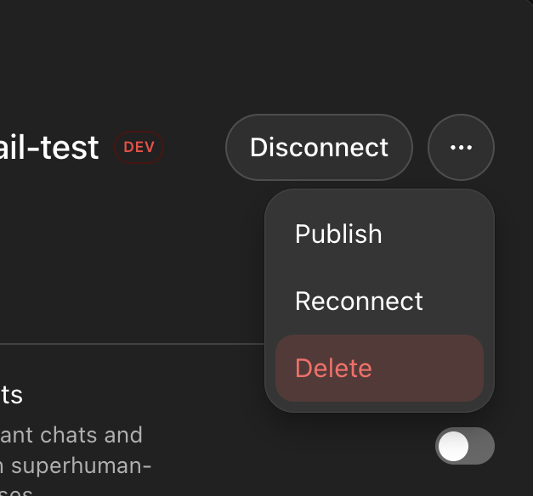Click the gray description text beside the toggle

72,451
